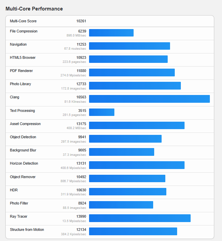Click the Clang score bar
This screenshot has width=222, height=241.
tap(149, 99)
